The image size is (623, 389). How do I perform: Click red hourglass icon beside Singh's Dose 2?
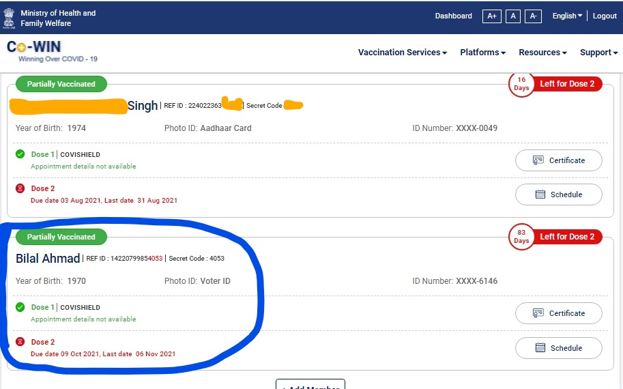point(20,188)
